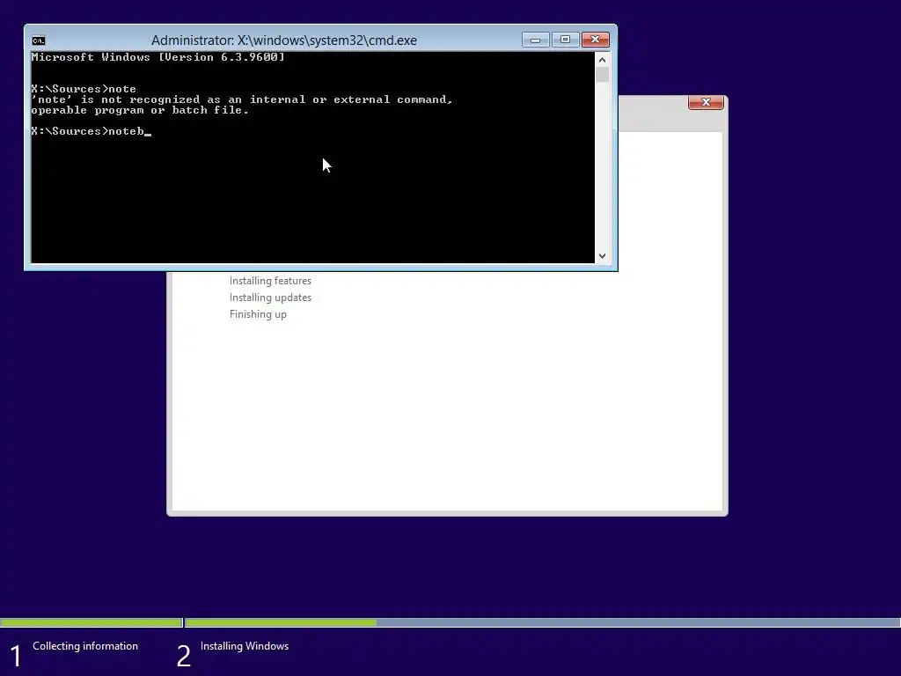The height and width of the screenshot is (676, 901).
Task: Click the 'Microsoft Windows [Version 6.3.9600]' line
Action: (158, 57)
